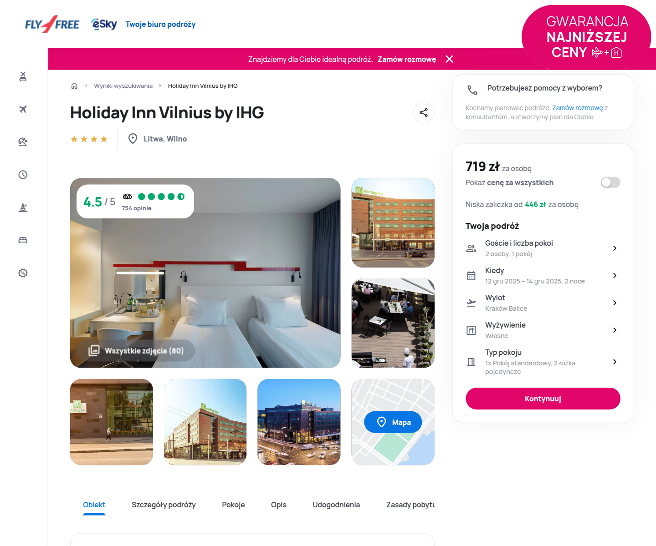The image size is (656, 546).
Task: Expand the Wyżywienie meal options
Action: point(542,330)
